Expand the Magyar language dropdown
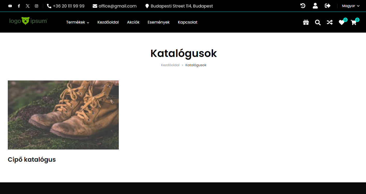This screenshot has width=366, height=194. tap(350, 6)
